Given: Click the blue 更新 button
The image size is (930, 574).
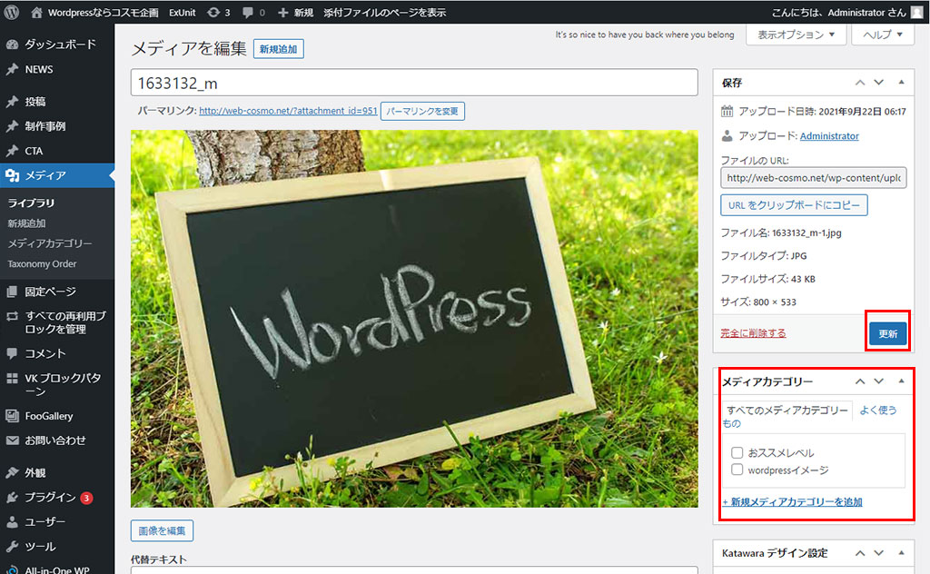Looking at the screenshot, I should [x=887, y=333].
